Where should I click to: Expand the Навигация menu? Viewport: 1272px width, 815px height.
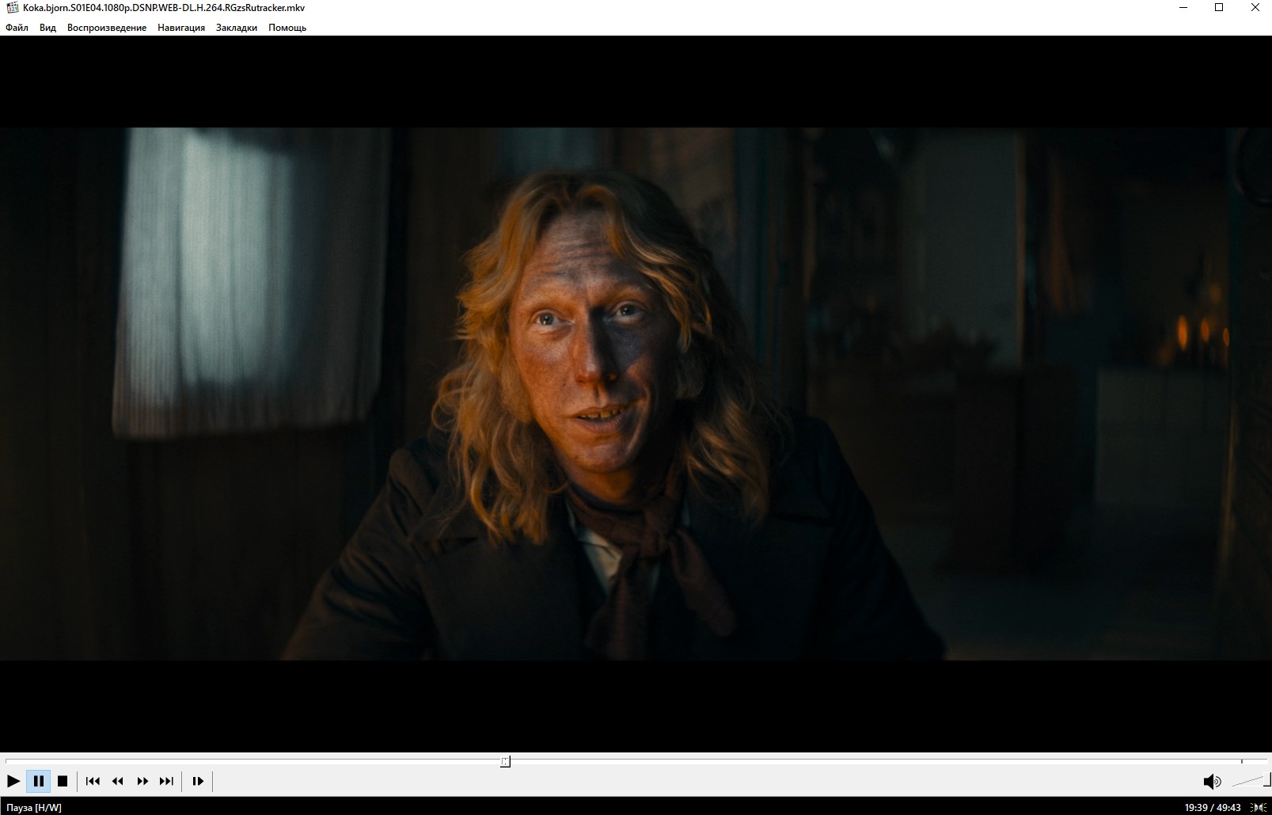tap(181, 28)
